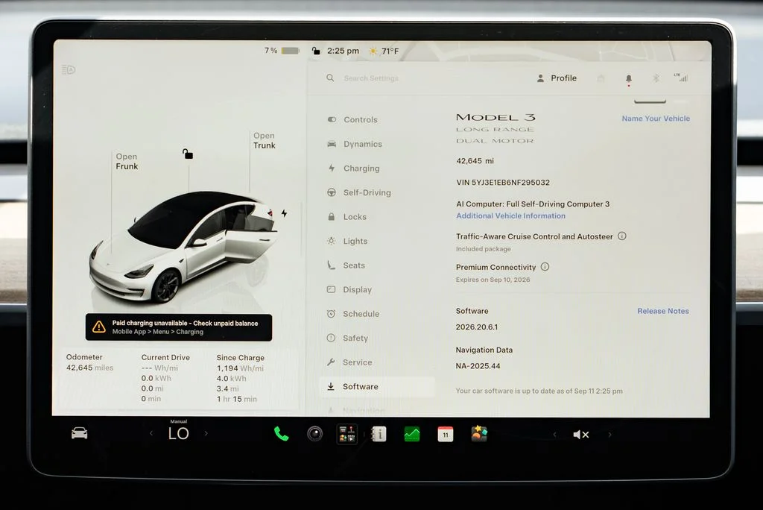Open the owner's manual app icon
Viewport: 763px width, 510px height.
coord(379,434)
